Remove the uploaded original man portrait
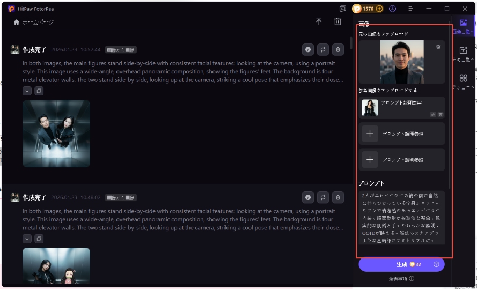This screenshot has width=477, height=289. (438, 47)
